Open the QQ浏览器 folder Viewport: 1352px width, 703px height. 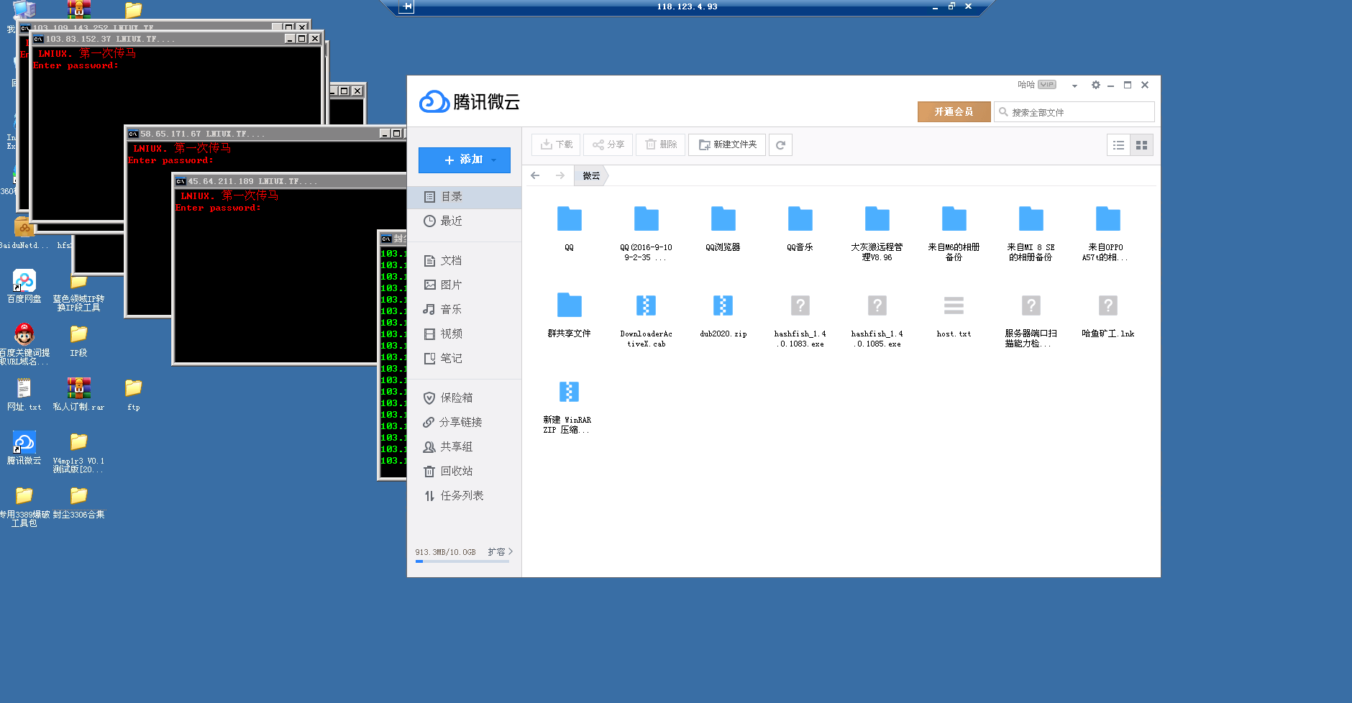tap(723, 219)
